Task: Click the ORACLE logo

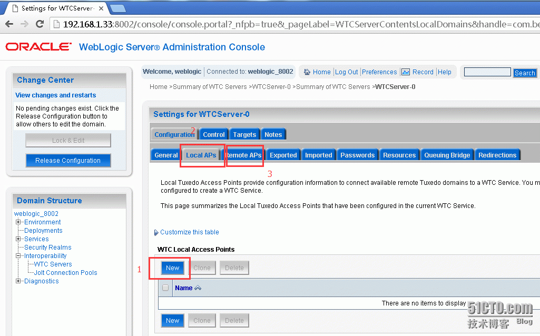Action: [38, 47]
